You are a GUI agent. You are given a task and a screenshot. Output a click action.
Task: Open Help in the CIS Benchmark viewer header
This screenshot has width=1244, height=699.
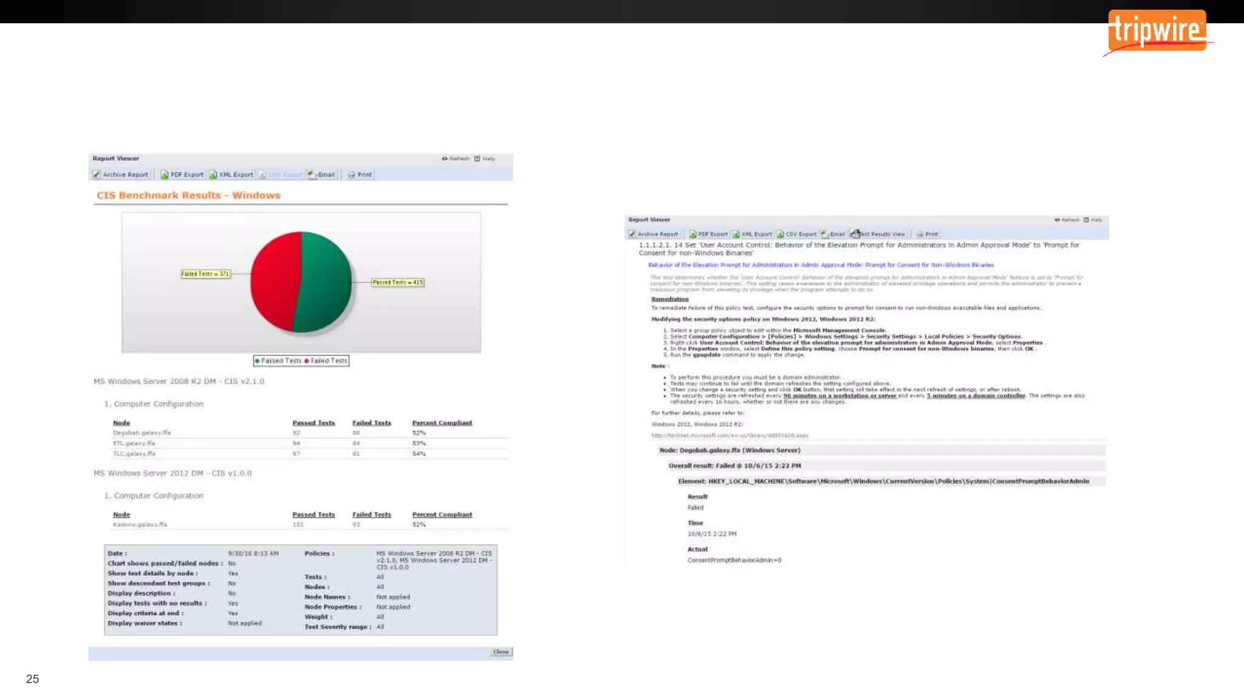click(x=485, y=159)
